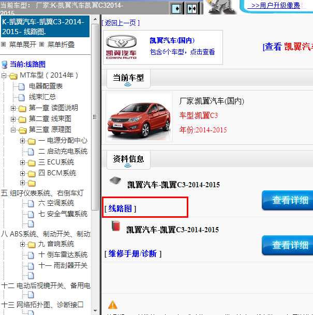The width and height of the screenshot is (313, 315).
Task: Collapse the MT车型（2014年）node
Action: pos(4,76)
